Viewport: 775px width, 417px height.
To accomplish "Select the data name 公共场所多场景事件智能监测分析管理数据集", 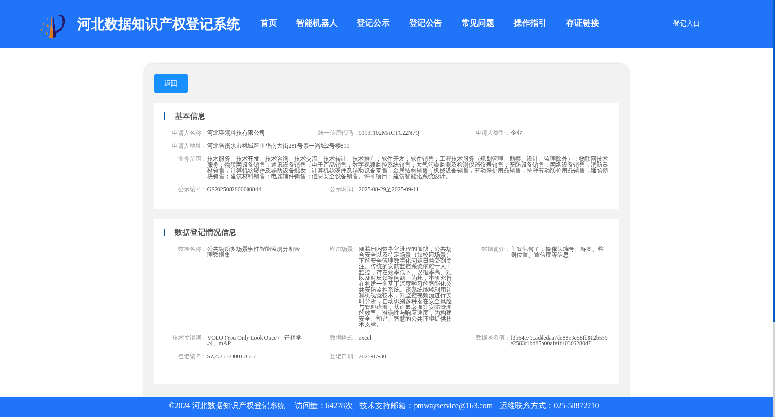I will click(x=253, y=252).
